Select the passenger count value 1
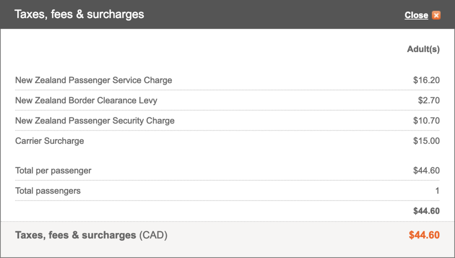This screenshot has height=258, width=455. click(437, 191)
